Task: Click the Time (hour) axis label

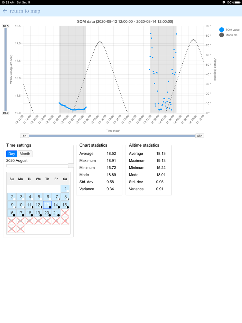Action: pos(113,131)
